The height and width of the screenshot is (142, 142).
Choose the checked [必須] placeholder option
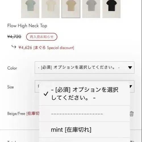pyautogui.click(x=84, y=94)
